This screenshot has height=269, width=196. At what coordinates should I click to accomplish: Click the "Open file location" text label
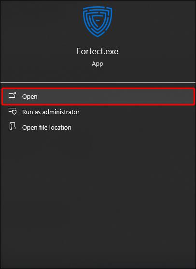point(47,127)
